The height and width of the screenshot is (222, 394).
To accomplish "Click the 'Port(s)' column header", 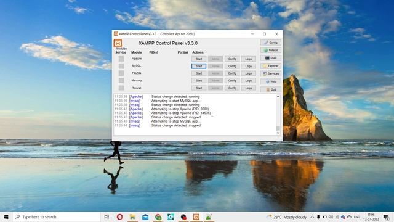I will tap(183, 52).
